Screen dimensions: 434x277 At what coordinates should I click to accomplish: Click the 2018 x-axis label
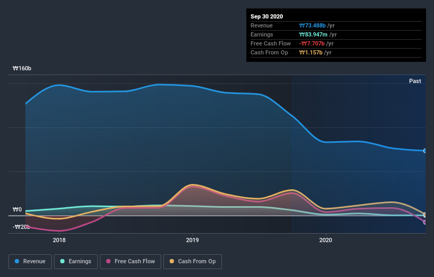59,240
